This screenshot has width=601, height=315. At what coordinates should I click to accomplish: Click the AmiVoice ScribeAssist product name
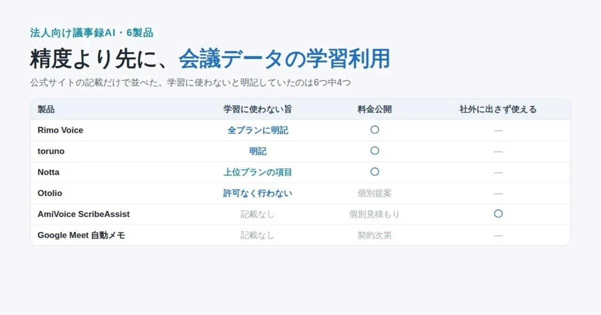pos(84,214)
